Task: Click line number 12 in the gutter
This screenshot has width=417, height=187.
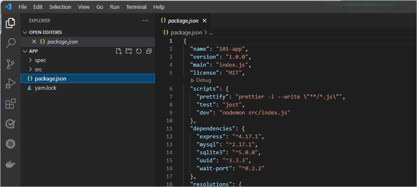Action: click(169, 136)
